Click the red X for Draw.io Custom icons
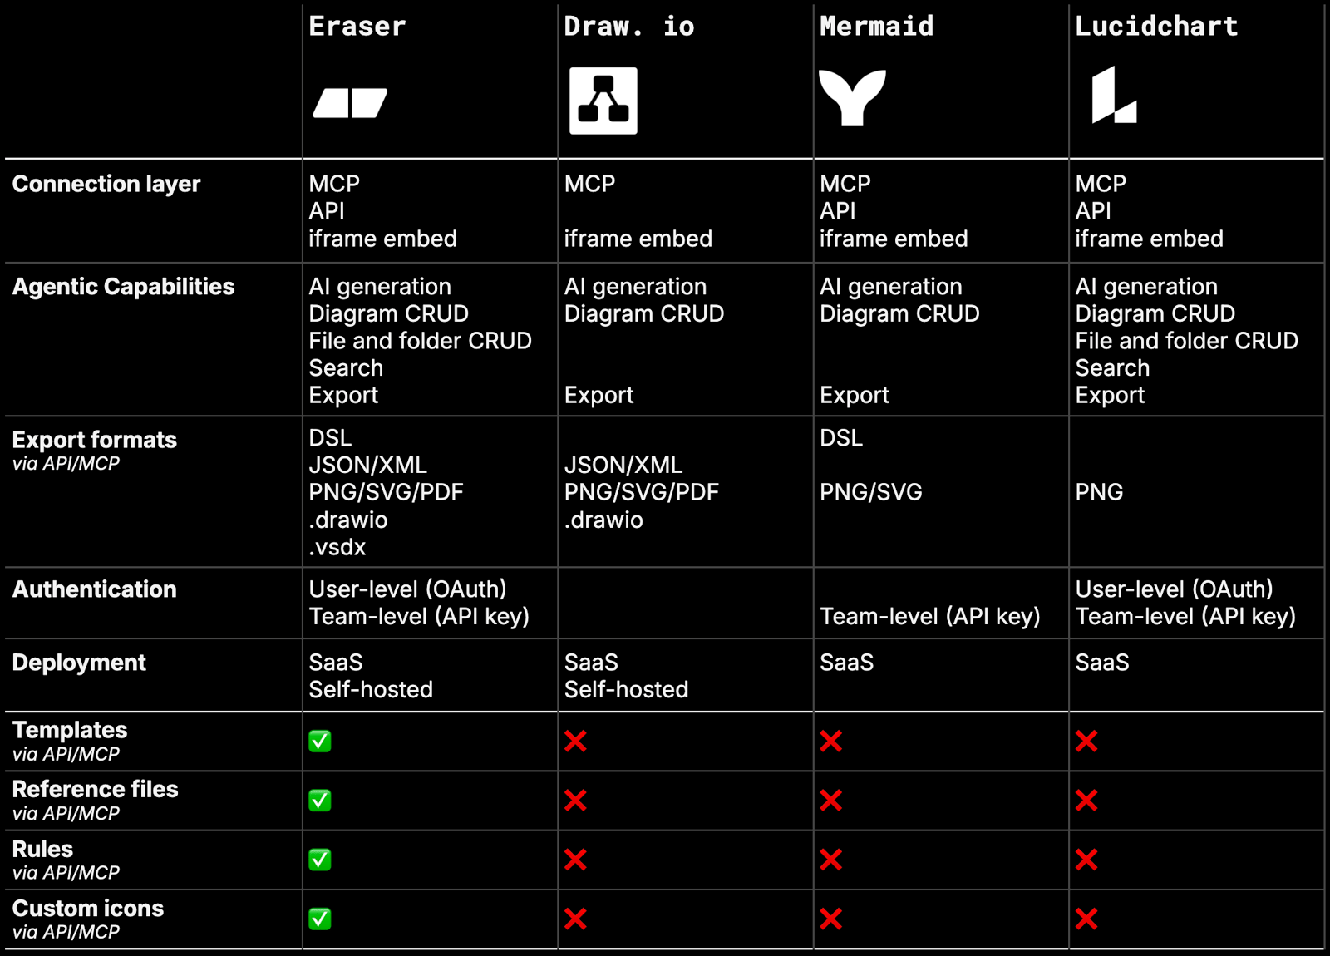 575,919
